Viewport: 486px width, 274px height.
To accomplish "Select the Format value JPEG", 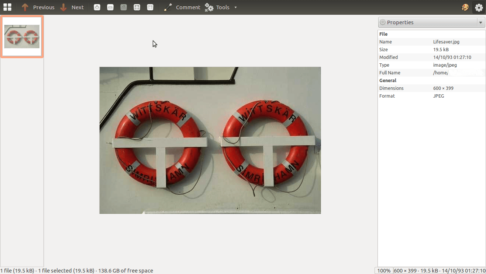I will pos(439,96).
